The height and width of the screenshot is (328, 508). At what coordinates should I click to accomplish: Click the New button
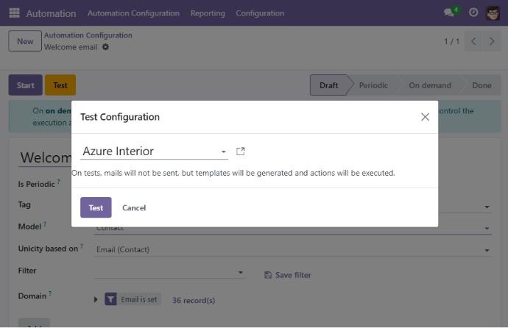tap(25, 41)
